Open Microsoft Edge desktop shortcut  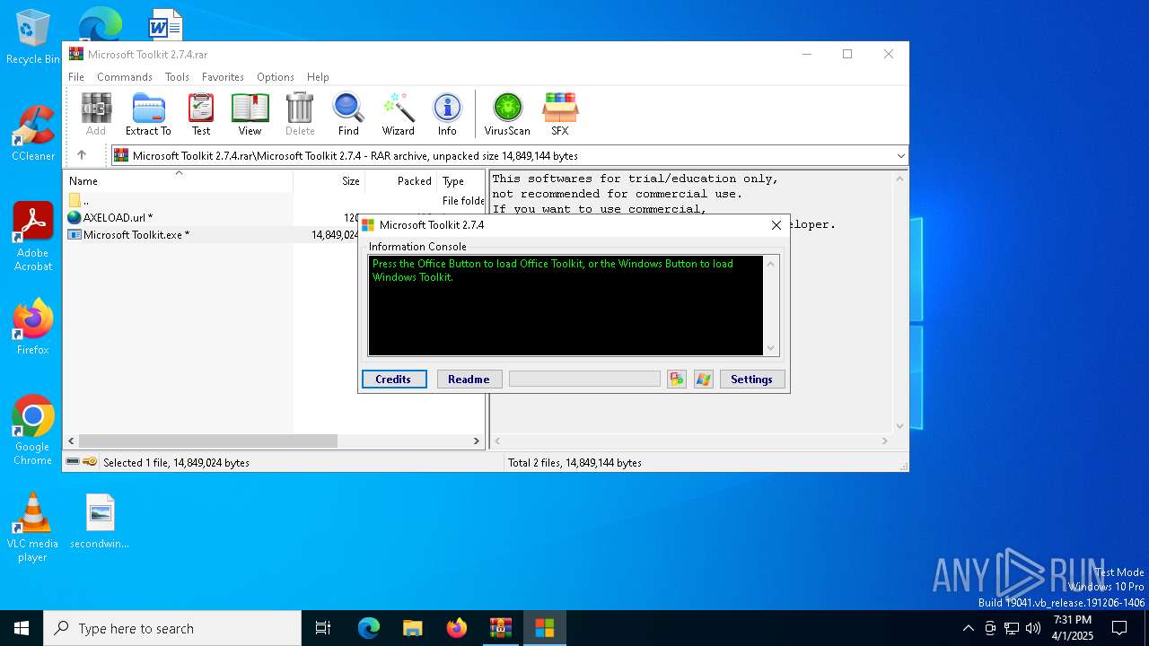click(x=100, y=24)
